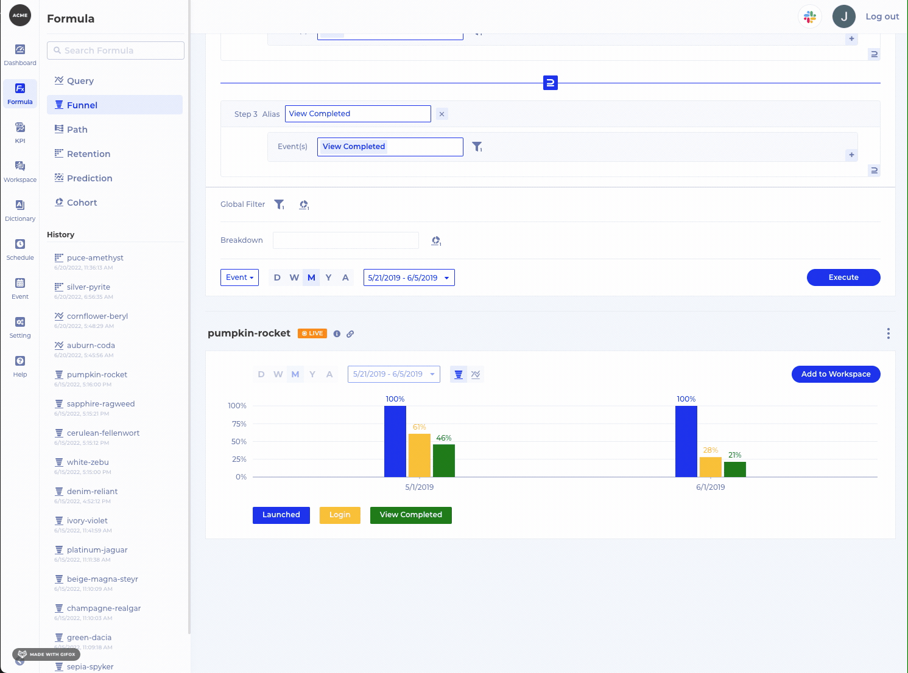
Task: Select W granularity in result chart
Action: tap(278, 374)
